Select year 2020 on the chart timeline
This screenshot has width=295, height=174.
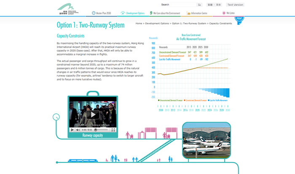pos(197,110)
